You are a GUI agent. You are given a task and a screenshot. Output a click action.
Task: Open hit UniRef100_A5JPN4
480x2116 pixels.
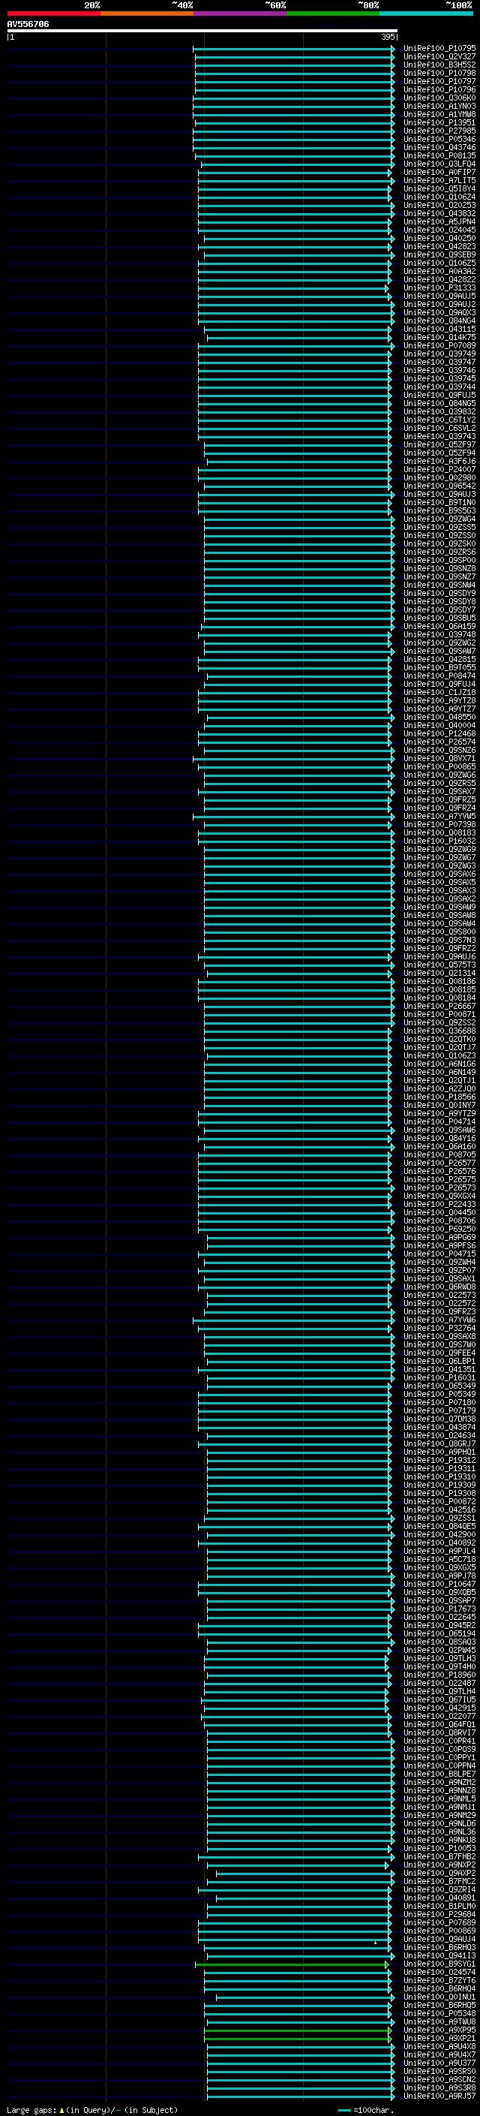[439, 221]
